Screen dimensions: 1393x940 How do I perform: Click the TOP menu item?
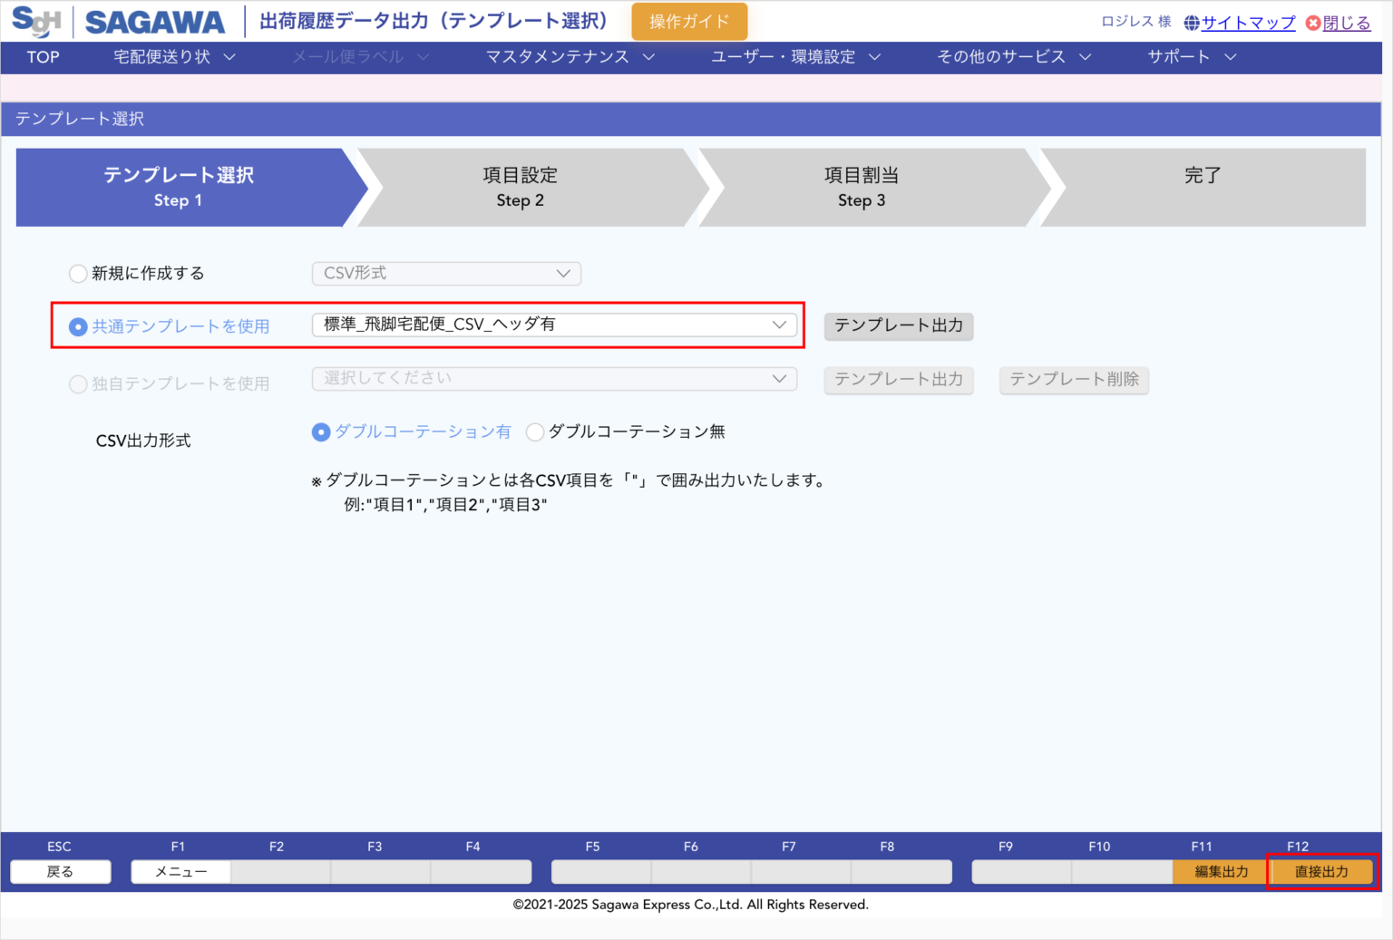coord(42,56)
